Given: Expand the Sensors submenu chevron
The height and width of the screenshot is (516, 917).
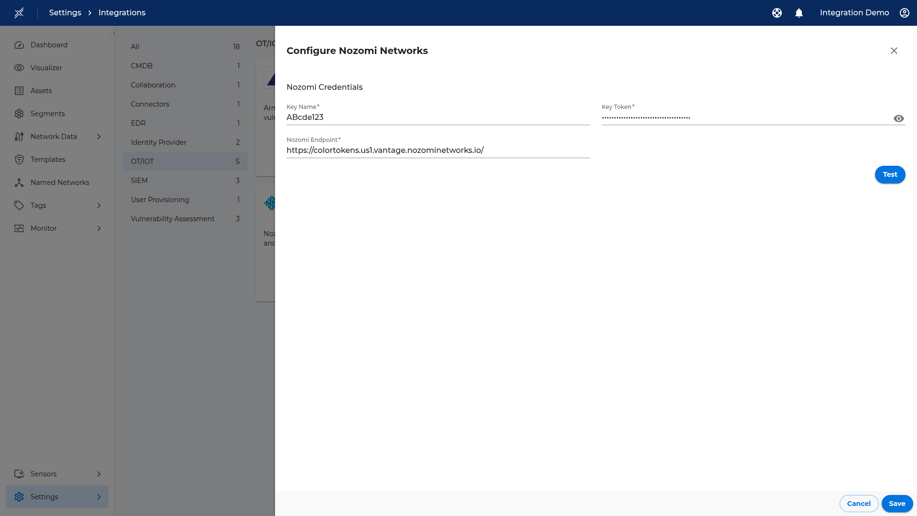Looking at the screenshot, I should [99, 474].
